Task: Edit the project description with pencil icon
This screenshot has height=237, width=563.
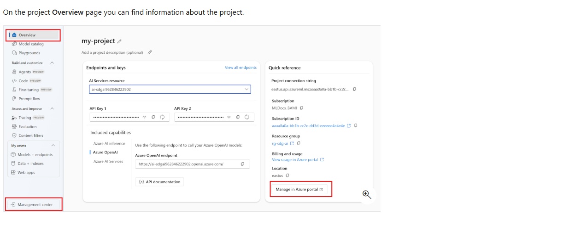Action: pos(150,52)
